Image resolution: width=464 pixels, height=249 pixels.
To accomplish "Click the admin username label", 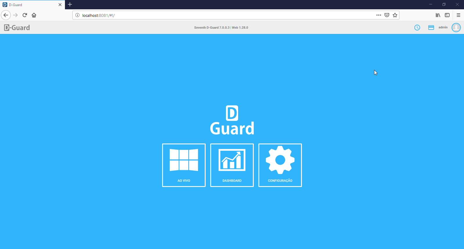I will click(x=443, y=27).
